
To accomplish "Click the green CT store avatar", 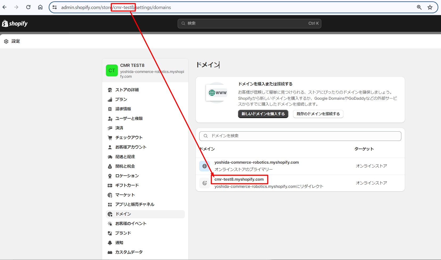I will point(112,71).
